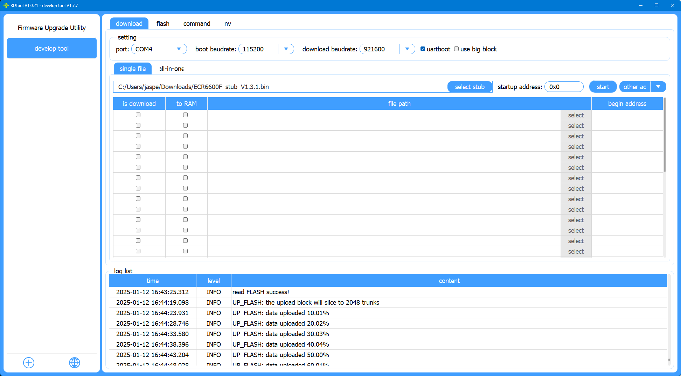Select the 'data uploaded 20.02%' log entry
The image size is (681, 376).
[x=388, y=323]
